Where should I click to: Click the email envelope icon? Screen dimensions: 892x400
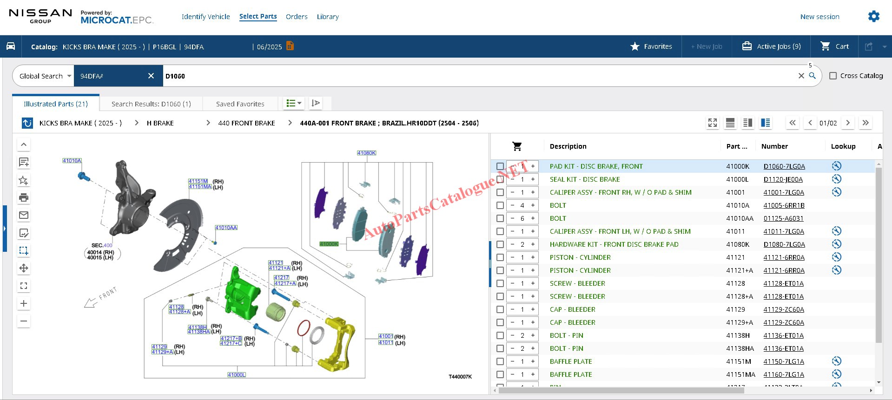click(24, 215)
